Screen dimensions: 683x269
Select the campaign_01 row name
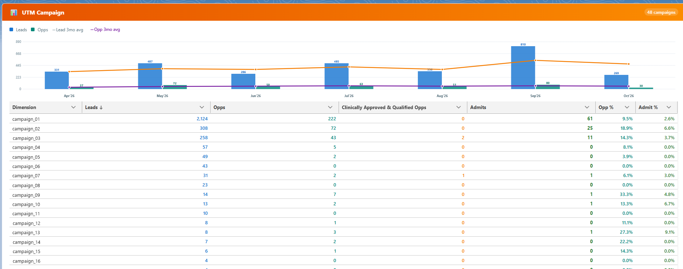26,119
